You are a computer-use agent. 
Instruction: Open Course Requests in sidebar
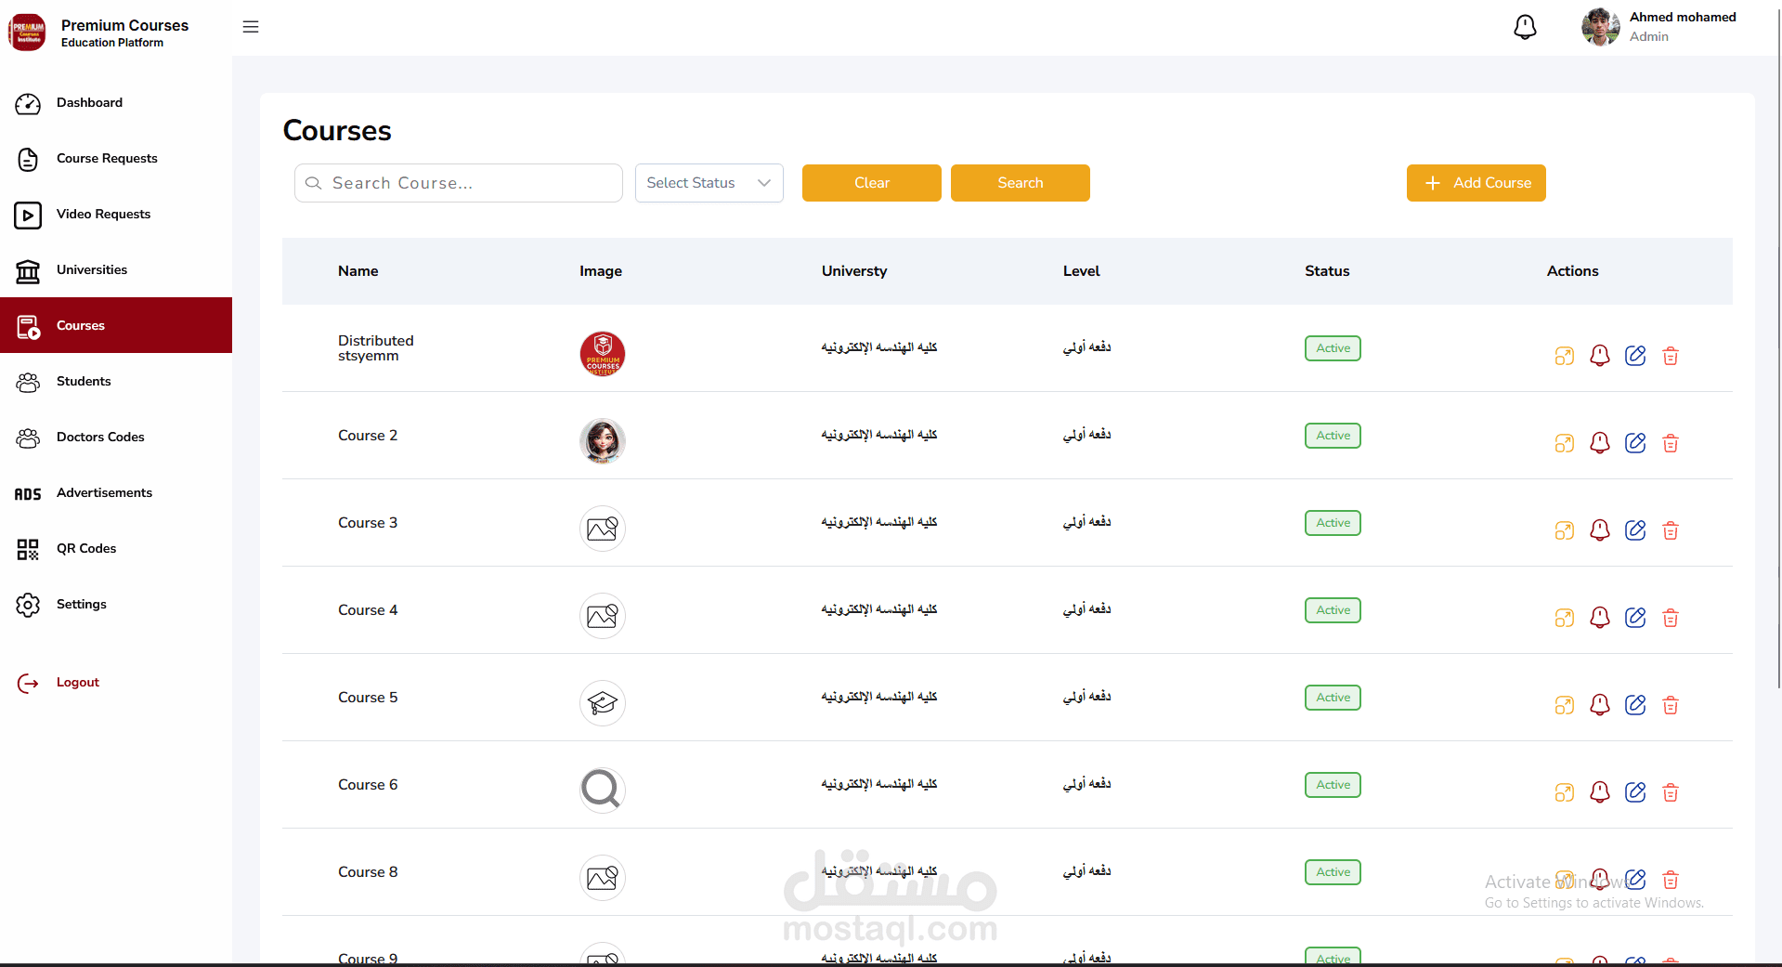(116, 159)
